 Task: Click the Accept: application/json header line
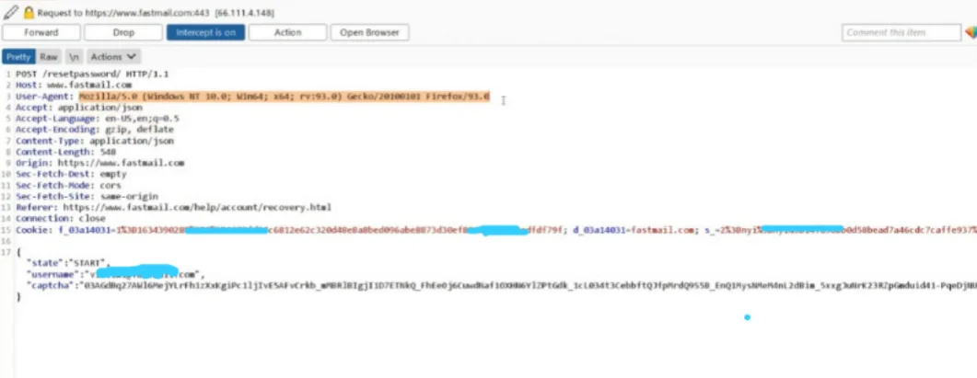coord(79,108)
